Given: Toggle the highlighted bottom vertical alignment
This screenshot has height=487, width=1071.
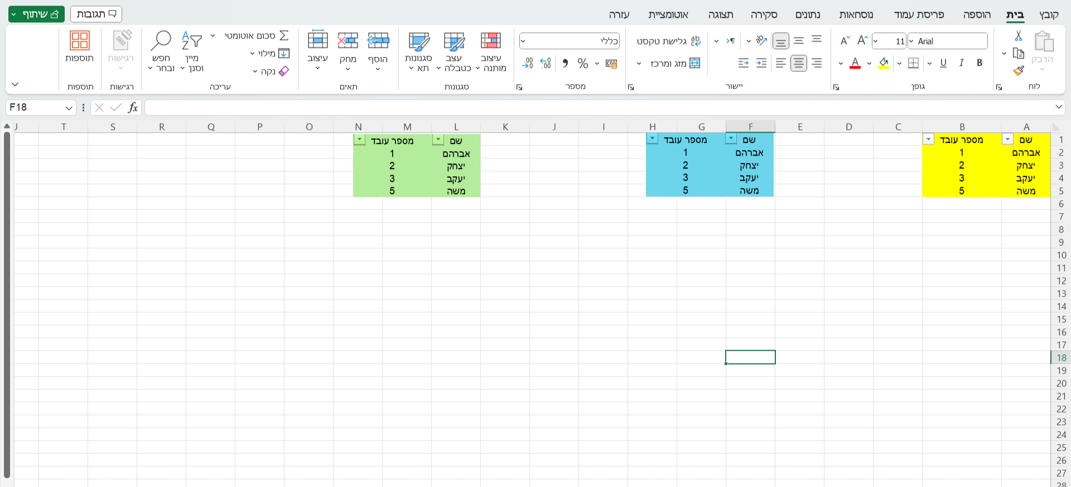Looking at the screenshot, I should coord(781,41).
